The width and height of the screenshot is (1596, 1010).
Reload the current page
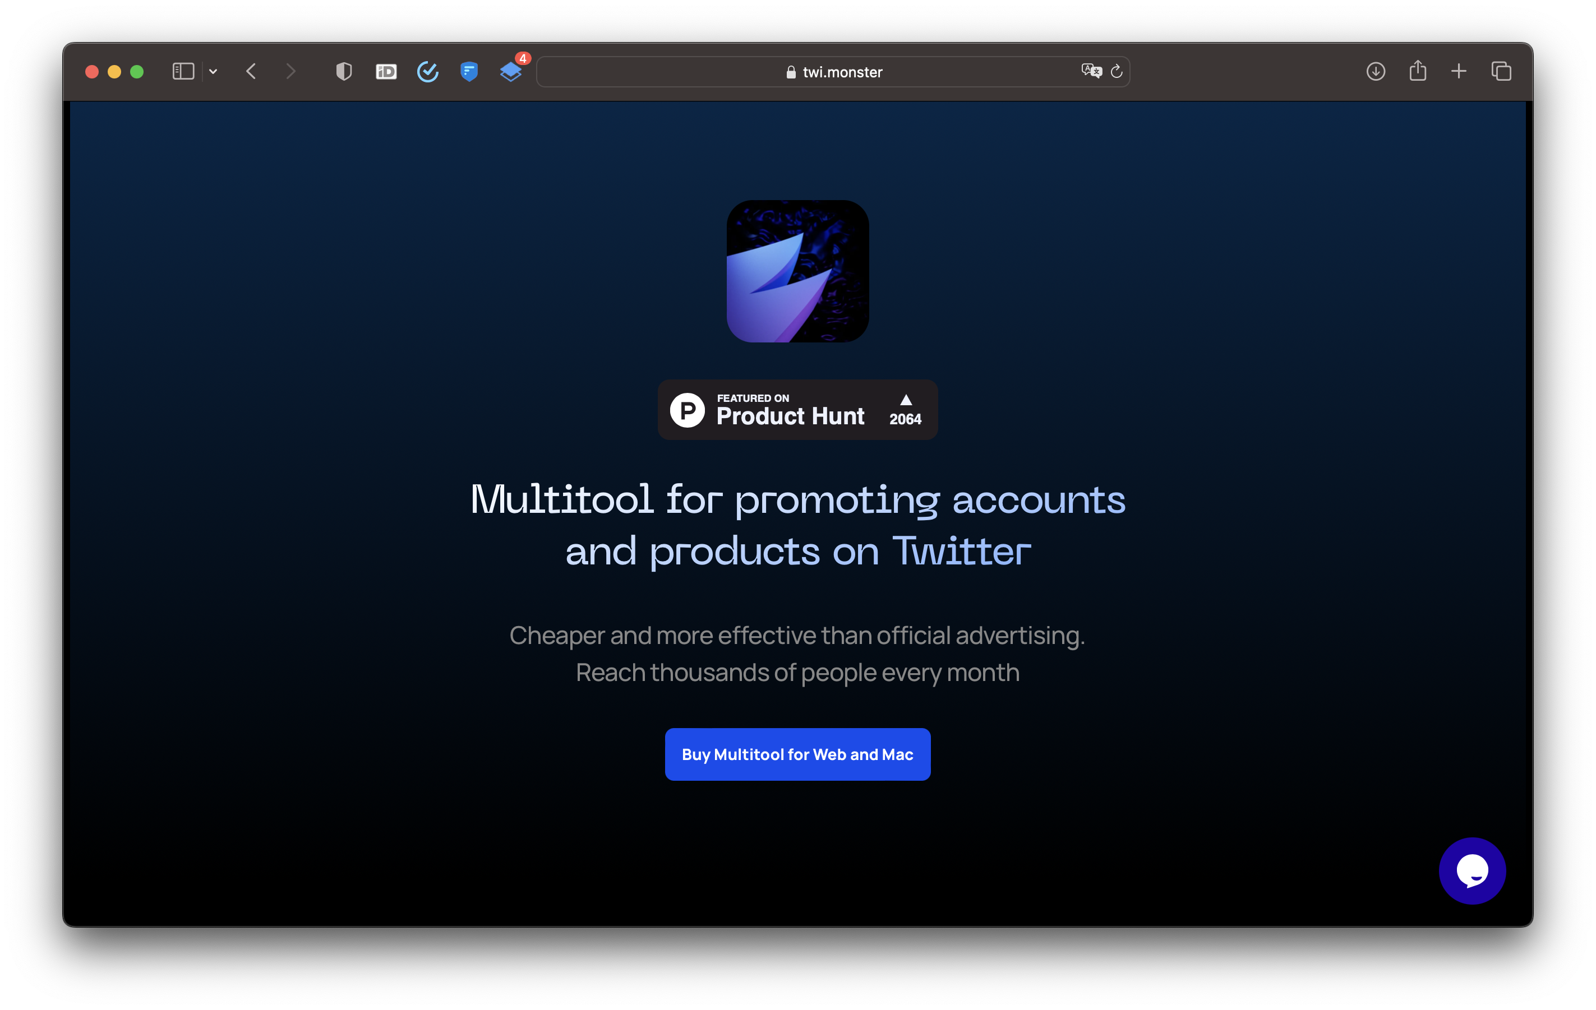[1117, 72]
